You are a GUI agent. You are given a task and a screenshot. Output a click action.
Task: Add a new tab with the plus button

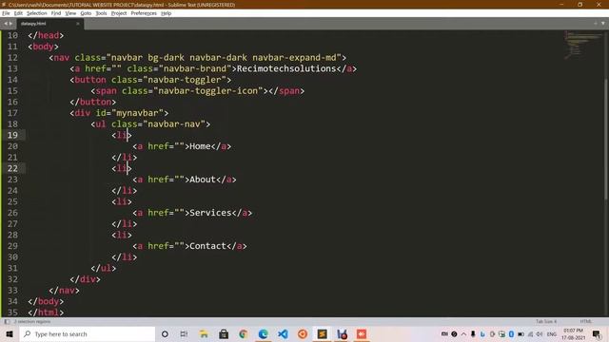pyautogui.click(x=596, y=23)
